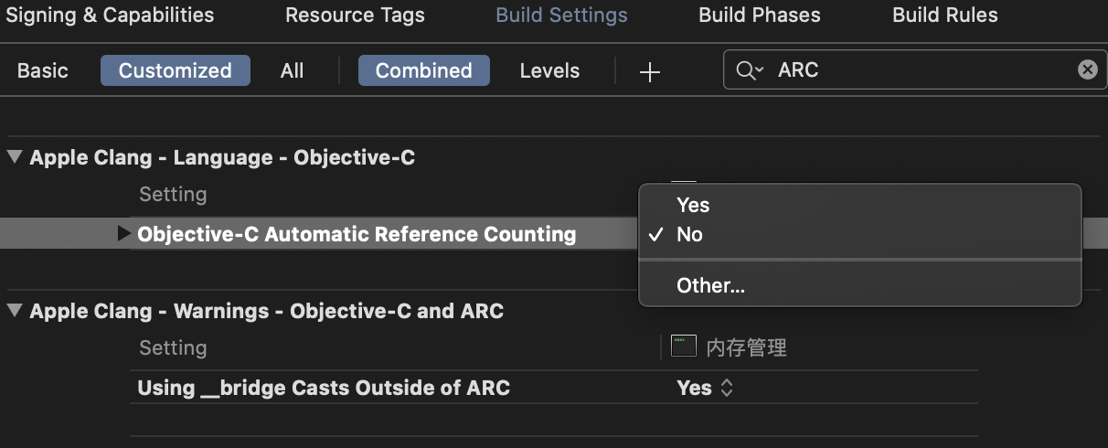Switch to Basic settings filter
1108x448 pixels.
(43, 70)
